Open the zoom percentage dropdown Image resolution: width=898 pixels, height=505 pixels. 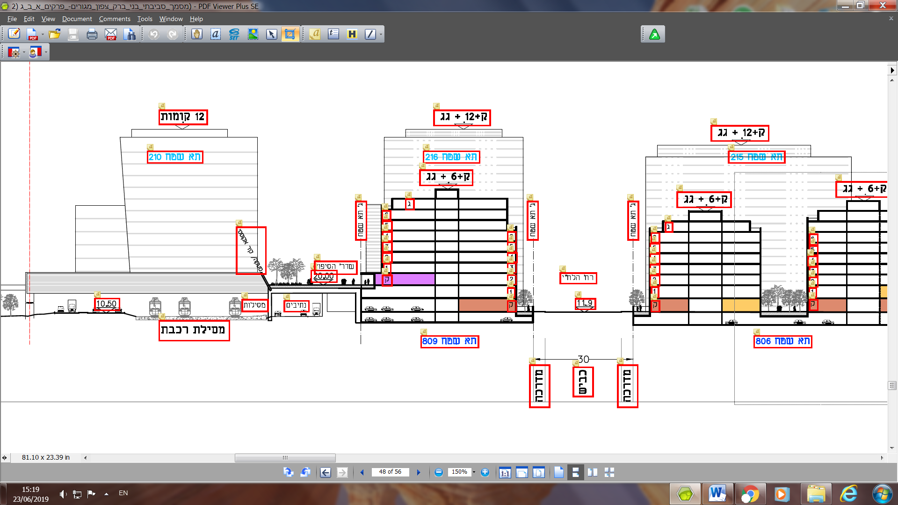[474, 472]
